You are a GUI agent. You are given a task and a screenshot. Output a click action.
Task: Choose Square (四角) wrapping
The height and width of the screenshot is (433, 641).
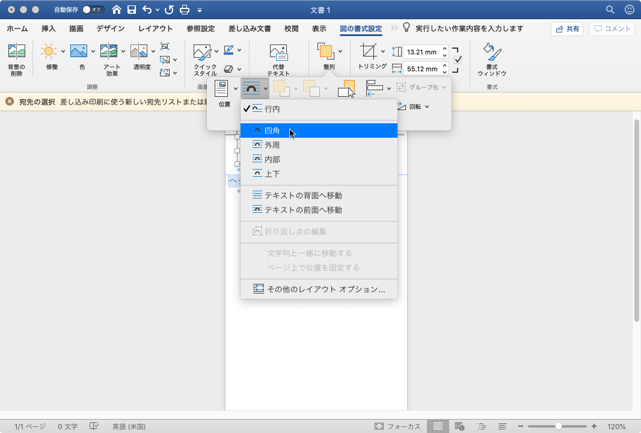coord(319,131)
